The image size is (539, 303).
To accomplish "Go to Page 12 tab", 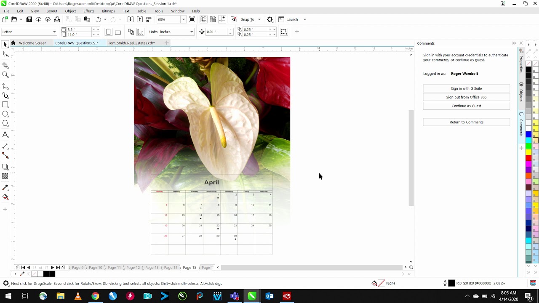I will click(133, 268).
